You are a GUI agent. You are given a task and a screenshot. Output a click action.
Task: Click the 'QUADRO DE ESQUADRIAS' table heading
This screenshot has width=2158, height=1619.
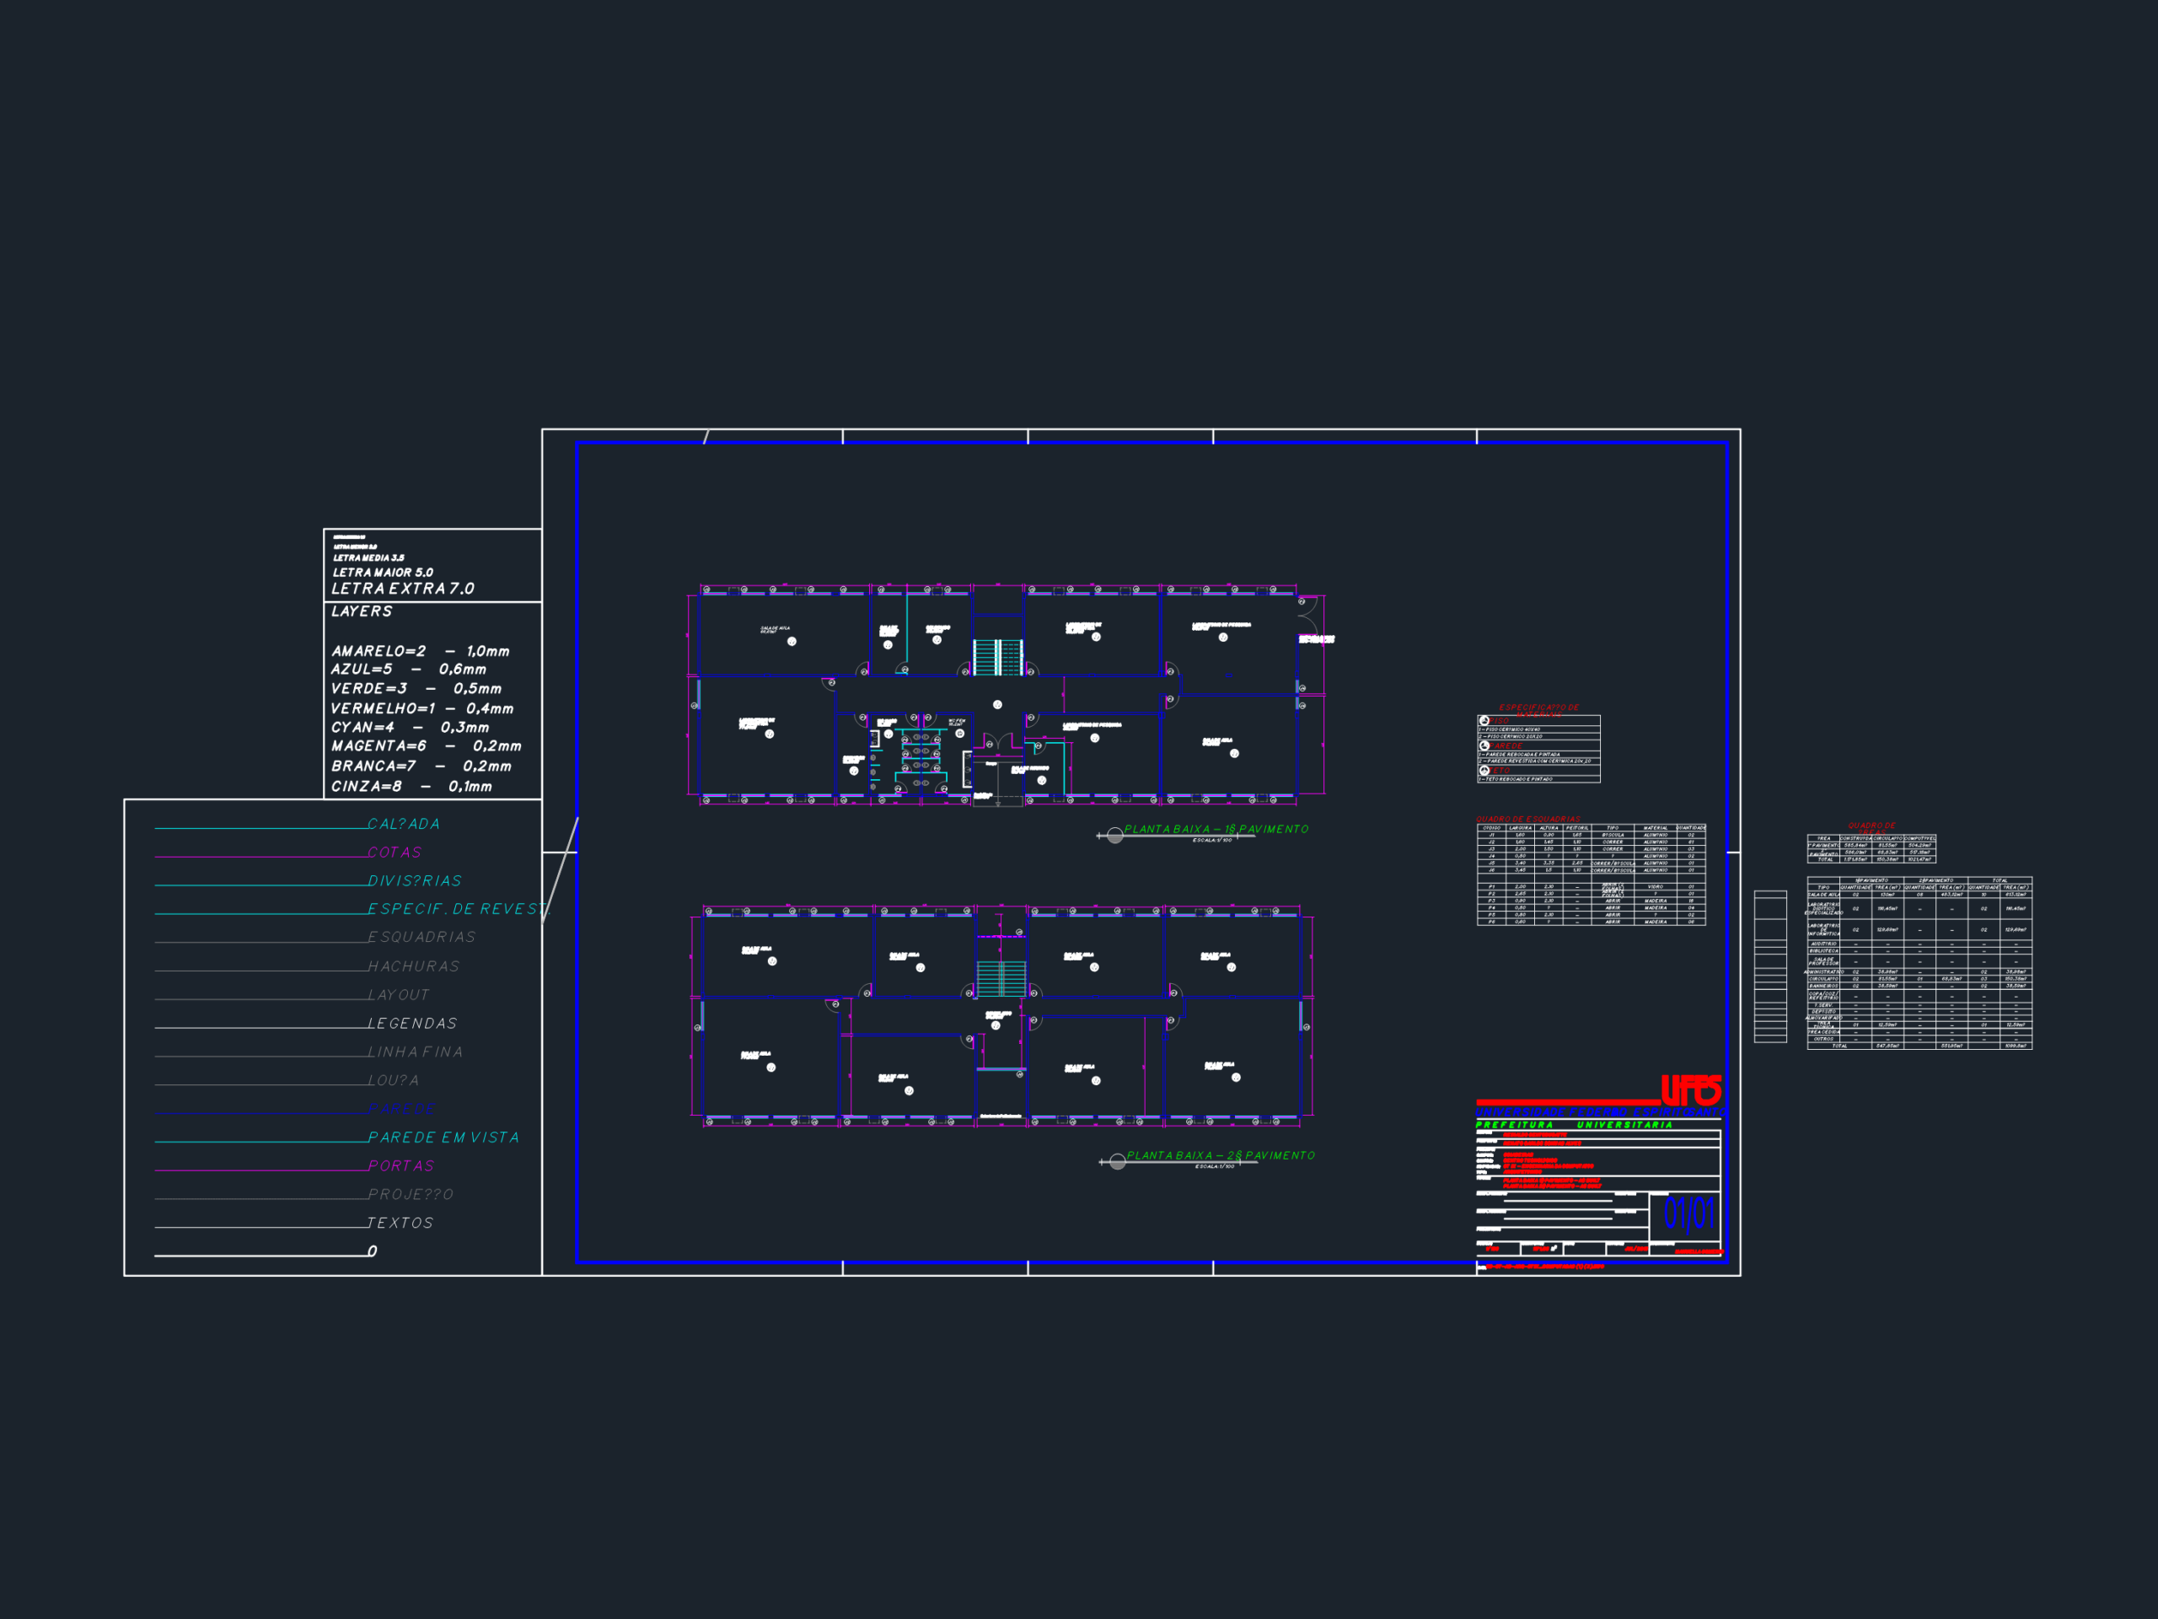[1527, 819]
